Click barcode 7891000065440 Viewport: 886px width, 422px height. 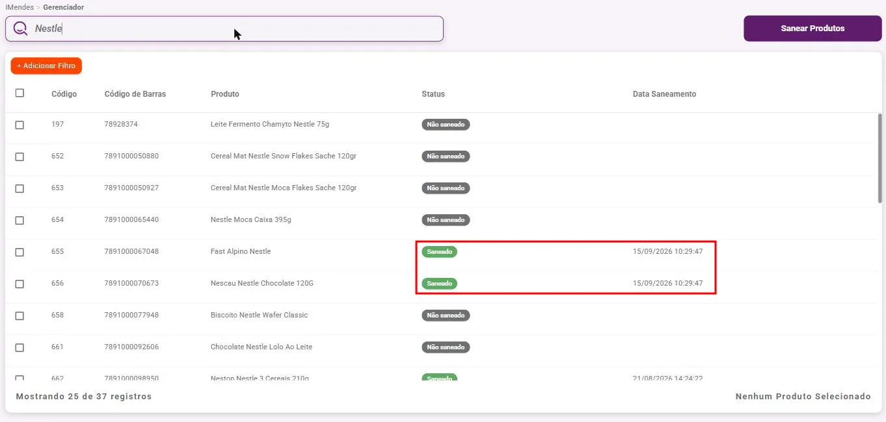tap(131, 219)
